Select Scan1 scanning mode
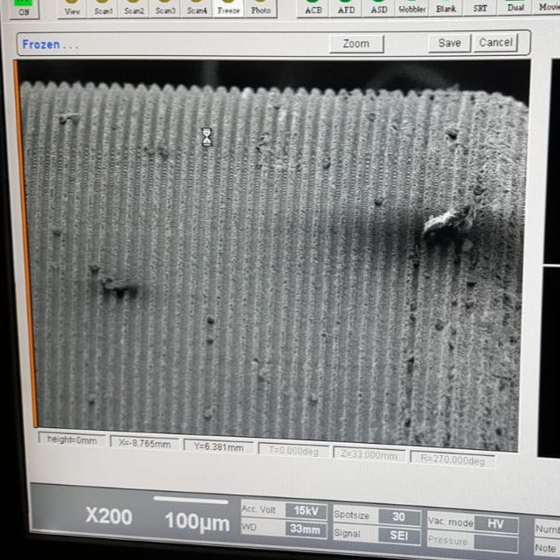Image resolution: width=560 pixels, height=560 pixels. 104,8
